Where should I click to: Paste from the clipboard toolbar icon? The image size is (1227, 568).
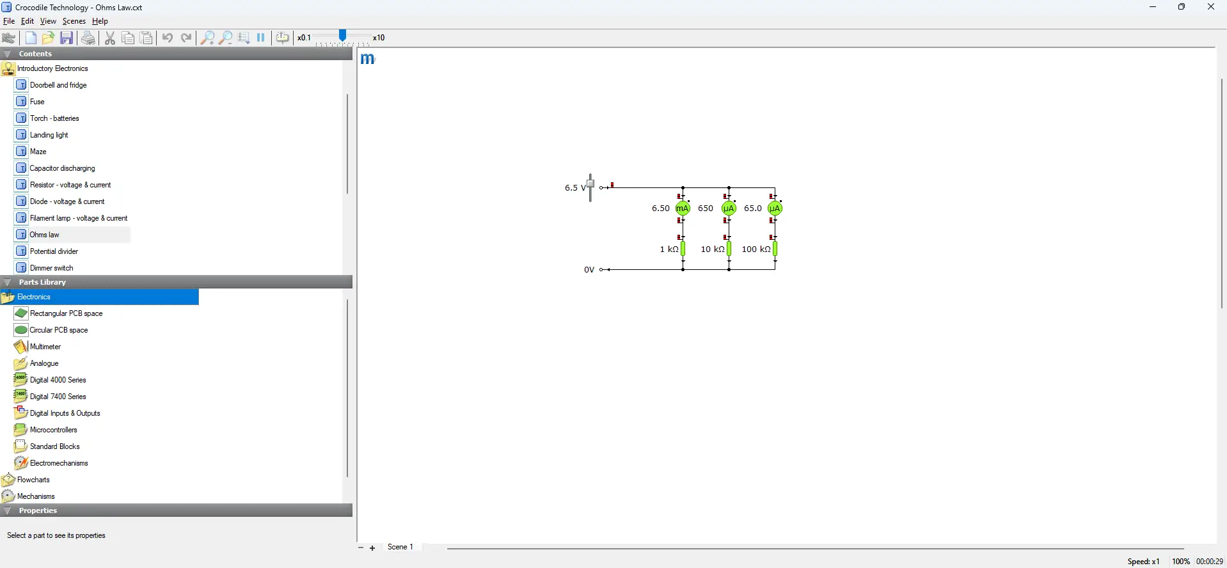tap(146, 38)
